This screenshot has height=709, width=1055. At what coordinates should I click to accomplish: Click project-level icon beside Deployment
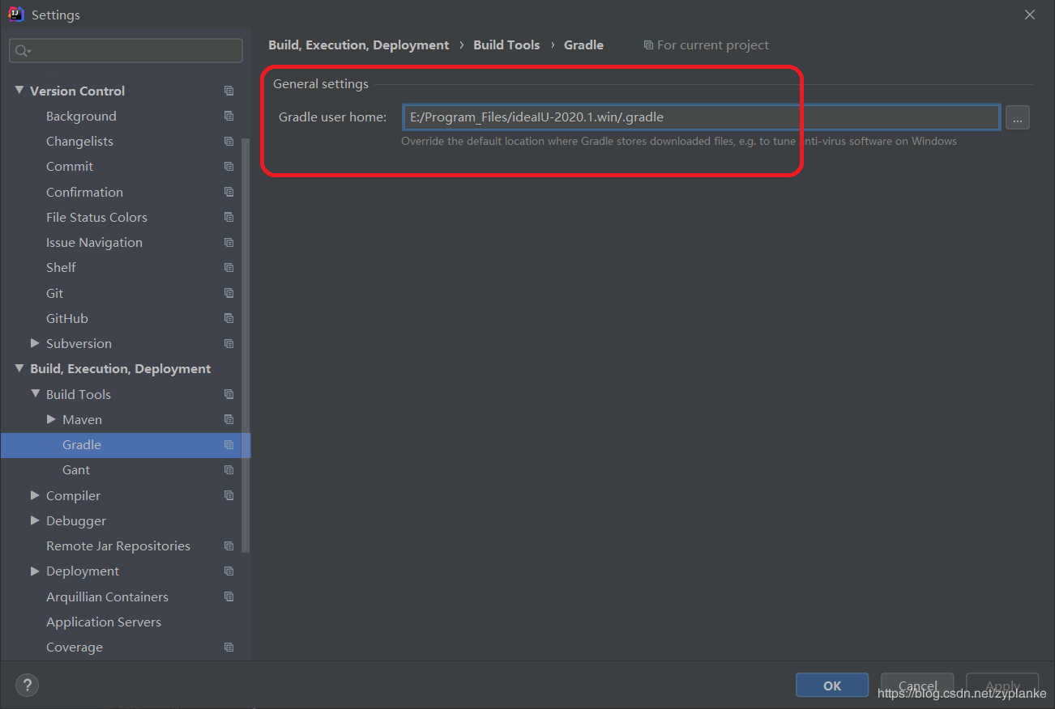pyautogui.click(x=229, y=571)
